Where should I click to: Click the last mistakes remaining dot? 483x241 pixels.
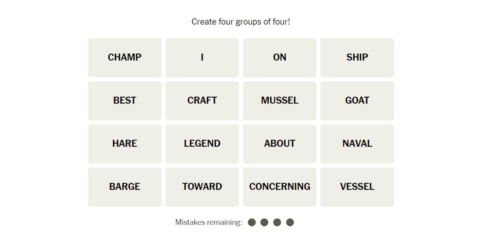pyautogui.click(x=290, y=223)
